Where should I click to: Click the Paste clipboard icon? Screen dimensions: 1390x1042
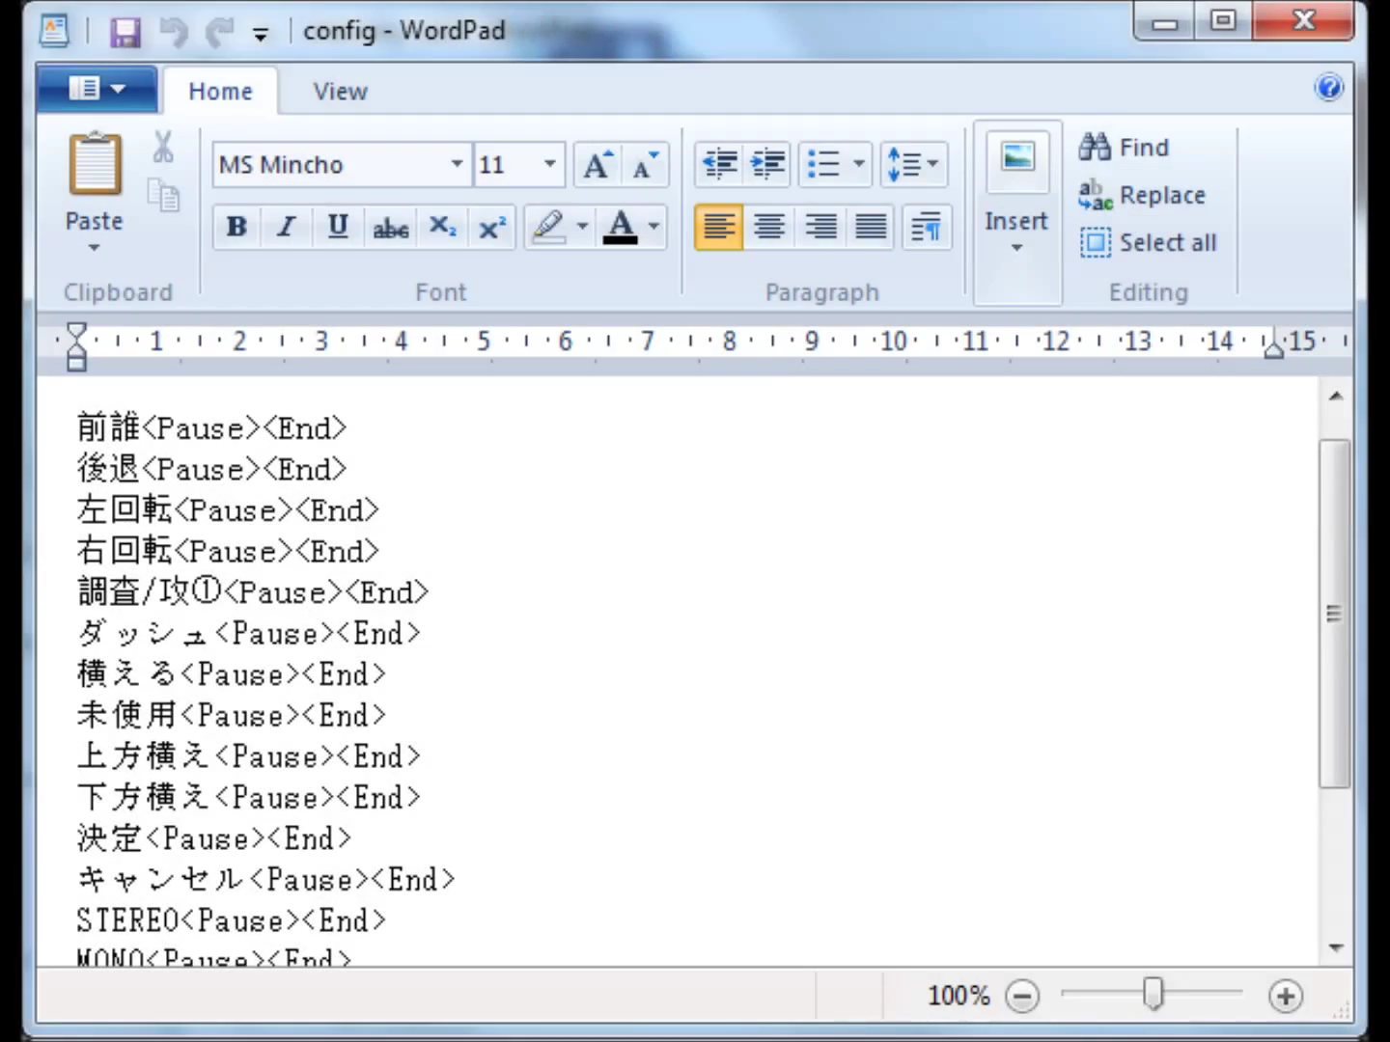(95, 166)
